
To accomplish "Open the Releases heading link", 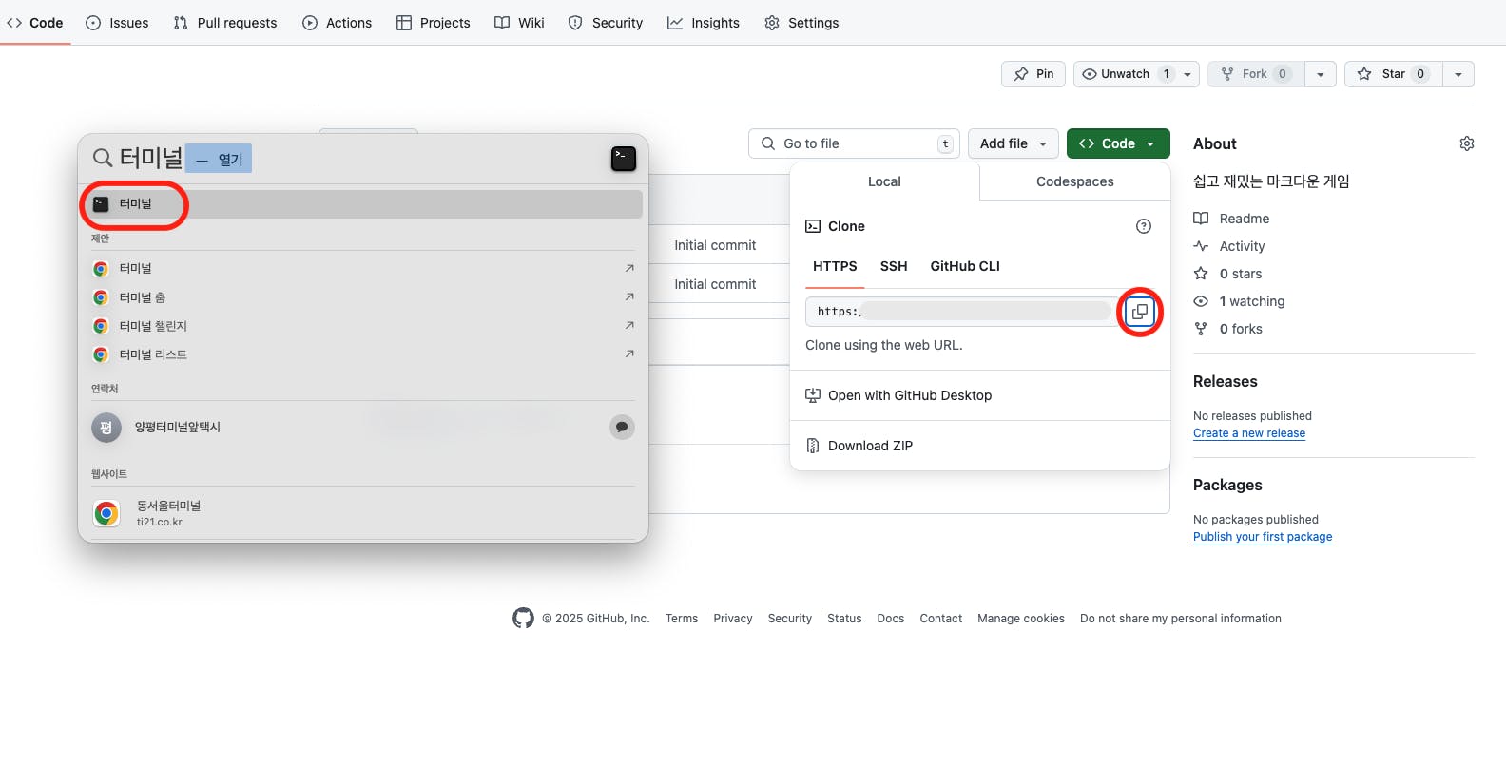I will [1226, 381].
